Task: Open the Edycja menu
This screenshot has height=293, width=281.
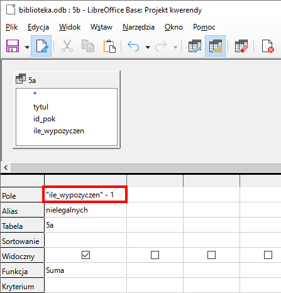Action: [38, 27]
